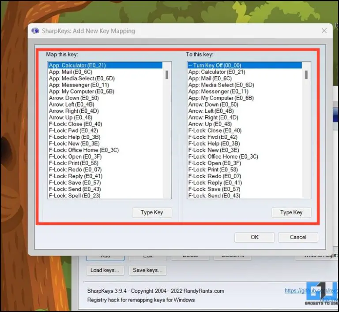
Task: Select App: Messenger in To this key list
Action: [x=245, y=92]
